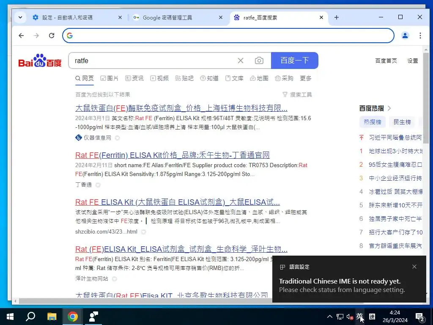The width and height of the screenshot is (433, 325).
Task: Open hot search 95后女生腹痛难忍
Action: (395, 165)
